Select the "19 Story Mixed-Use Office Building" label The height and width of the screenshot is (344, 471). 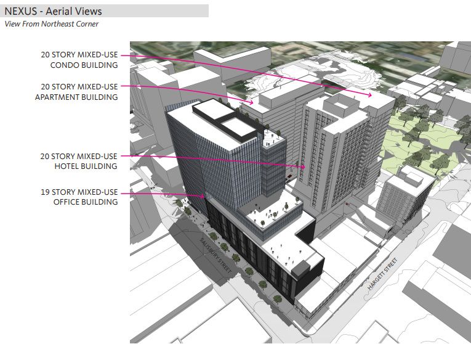[x=78, y=197]
